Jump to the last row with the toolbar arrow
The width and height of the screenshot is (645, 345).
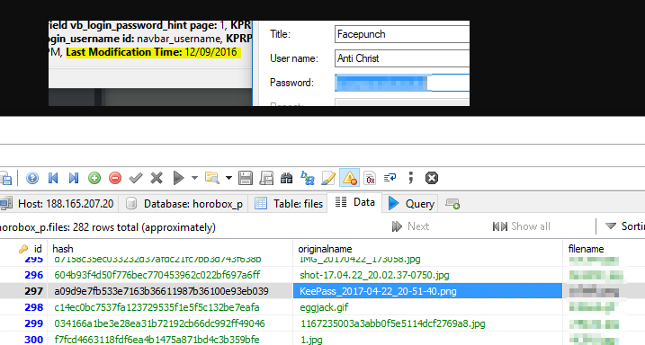tap(74, 178)
